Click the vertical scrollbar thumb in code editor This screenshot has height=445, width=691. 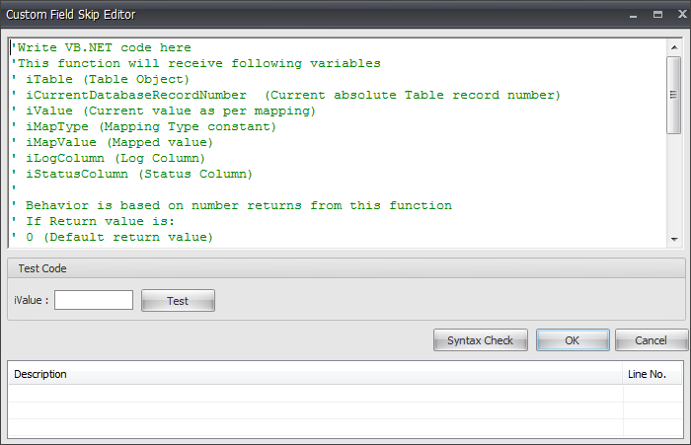(x=674, y=95)
